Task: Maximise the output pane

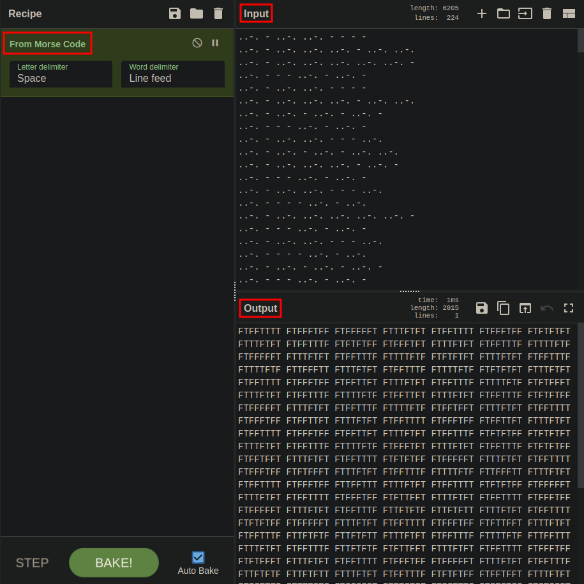Action: (x=569, y=308)
